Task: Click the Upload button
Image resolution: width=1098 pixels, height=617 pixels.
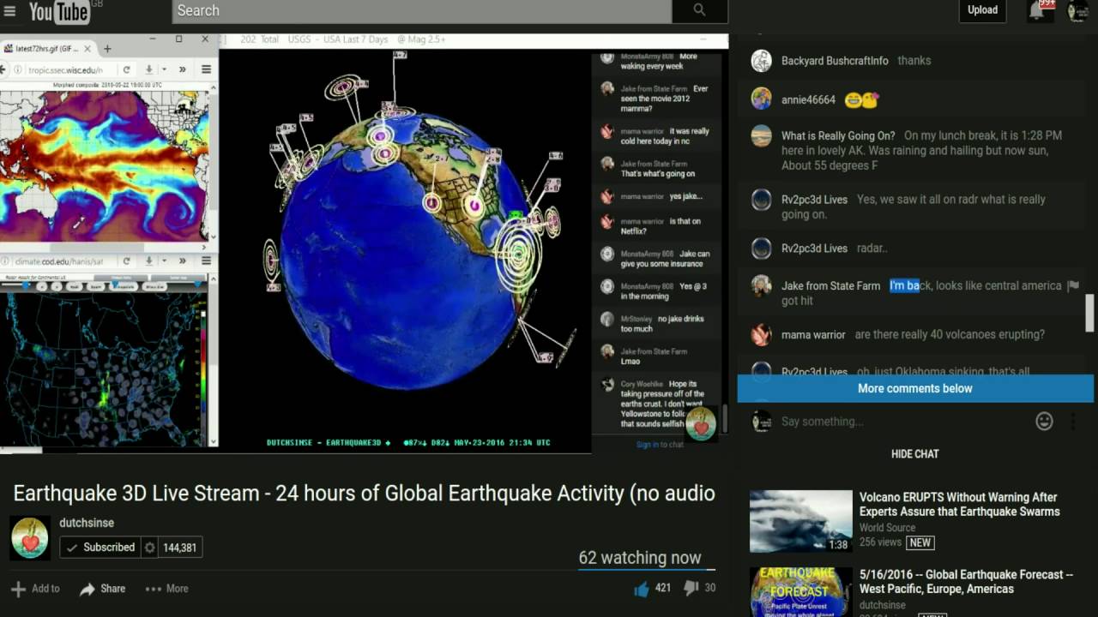Action: pos(982,10)
